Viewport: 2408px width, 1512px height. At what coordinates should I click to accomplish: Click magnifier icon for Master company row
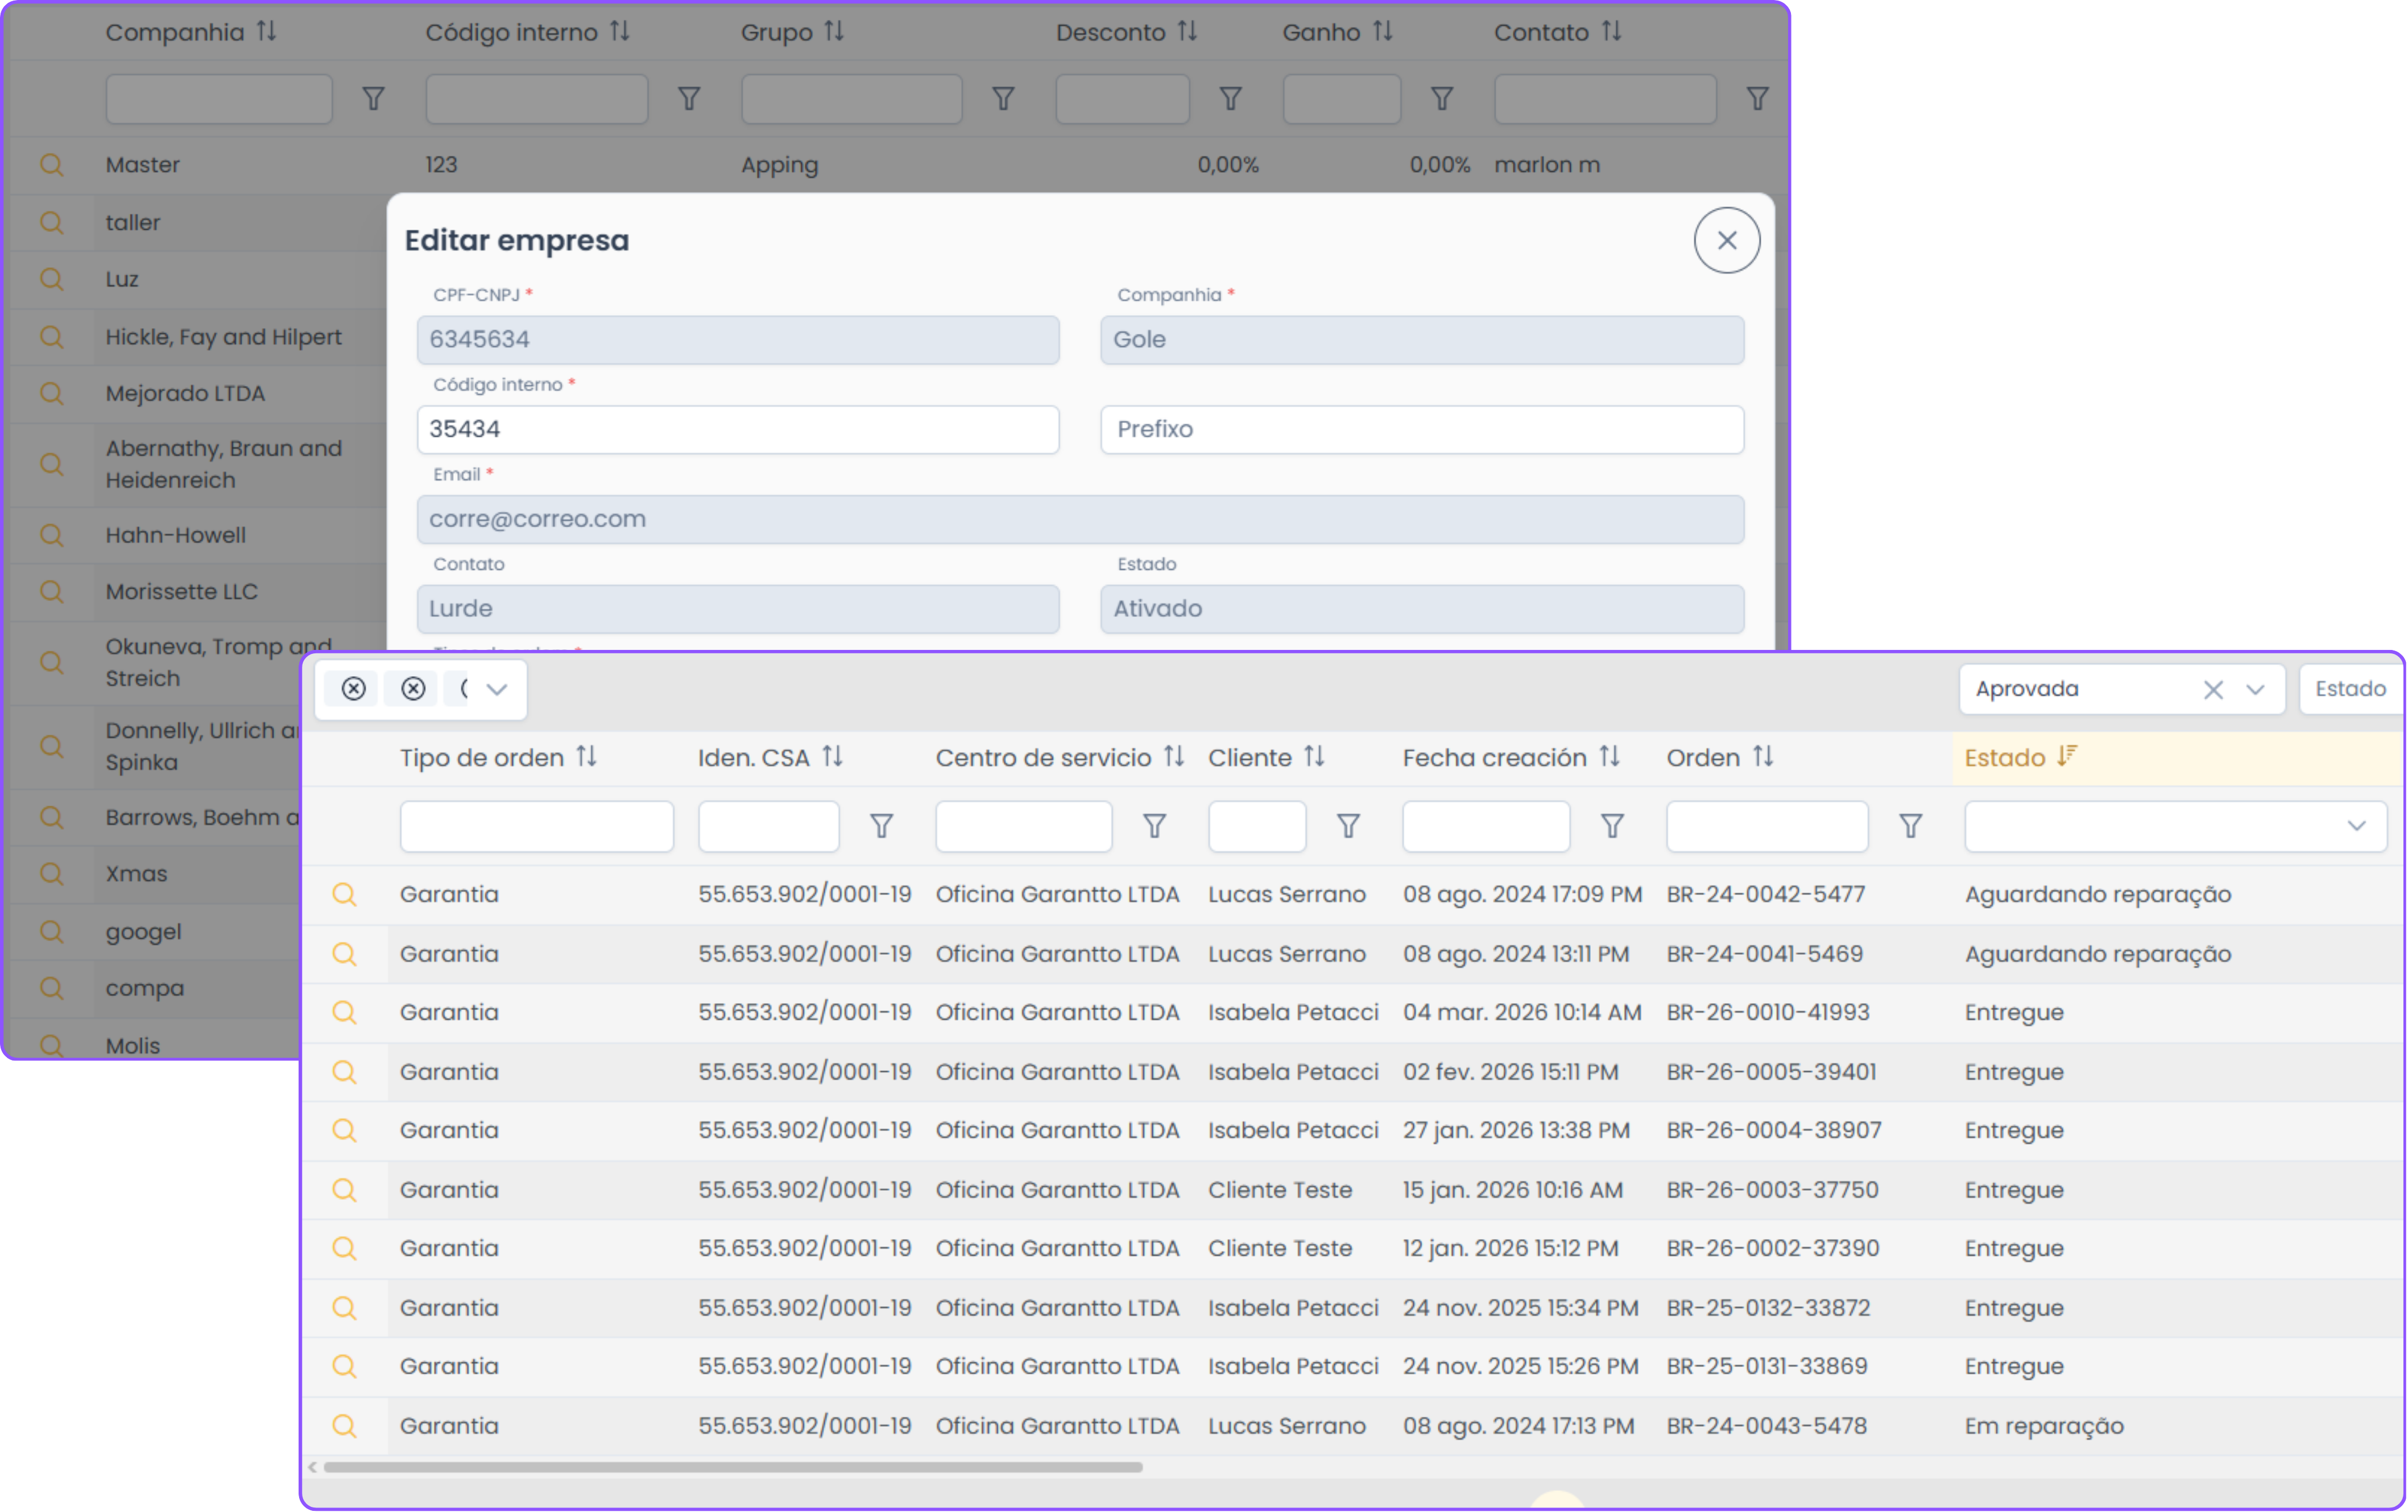point(51,165)
